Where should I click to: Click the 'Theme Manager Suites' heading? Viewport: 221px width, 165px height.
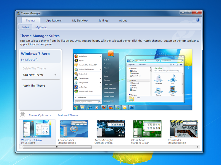click(40, 36)
